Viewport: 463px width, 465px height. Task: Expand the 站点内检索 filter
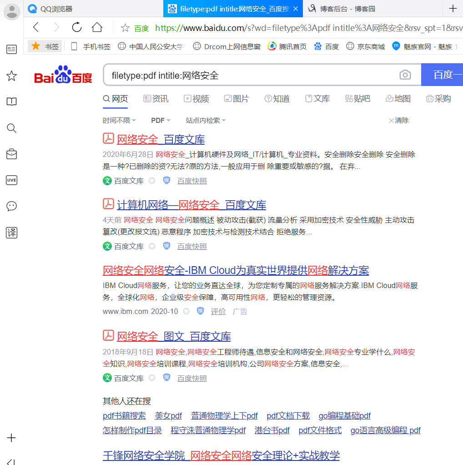click(x=206, y=120)
